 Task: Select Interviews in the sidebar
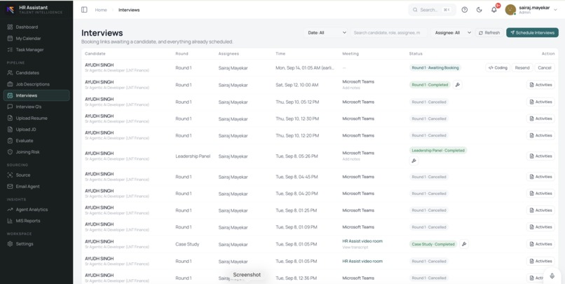click(x=36, y=95)
